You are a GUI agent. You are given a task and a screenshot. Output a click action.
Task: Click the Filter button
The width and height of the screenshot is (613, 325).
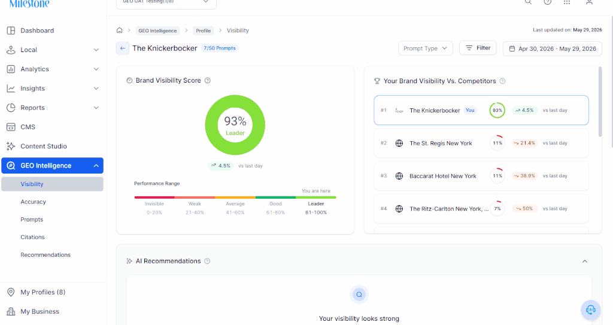(x=478, y=48)
